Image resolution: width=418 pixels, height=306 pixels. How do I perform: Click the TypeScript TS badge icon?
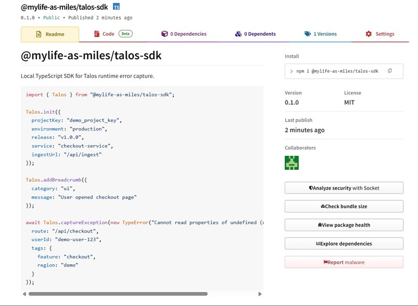coord(116,6)
